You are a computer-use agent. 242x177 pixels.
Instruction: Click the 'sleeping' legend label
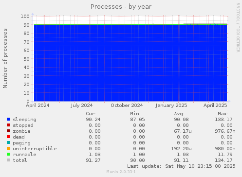[24, 120]
